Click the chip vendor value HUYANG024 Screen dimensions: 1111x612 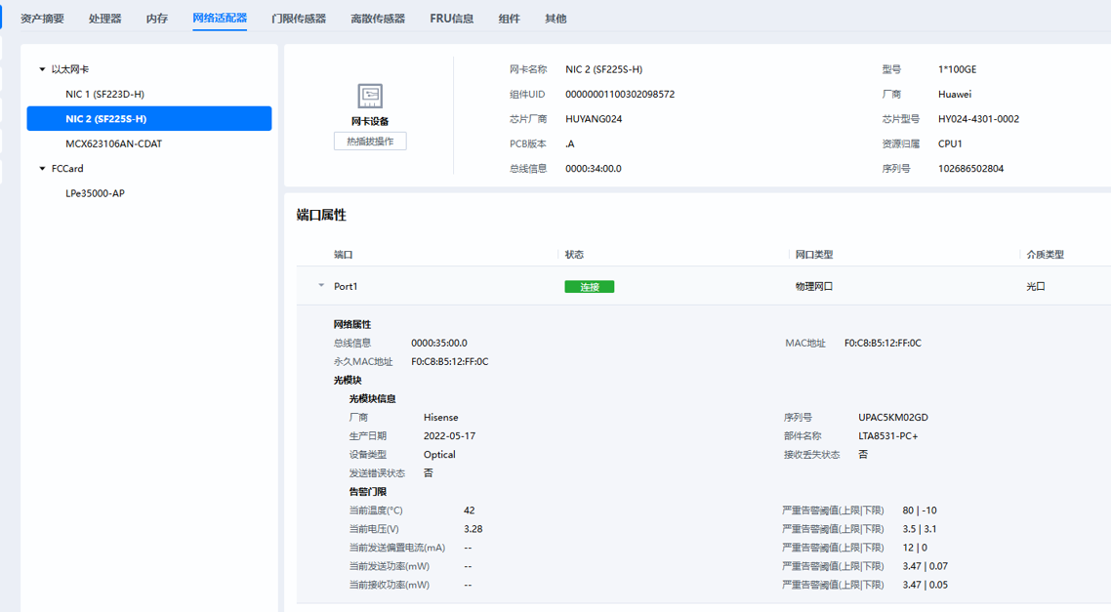[x=594, y=119]
